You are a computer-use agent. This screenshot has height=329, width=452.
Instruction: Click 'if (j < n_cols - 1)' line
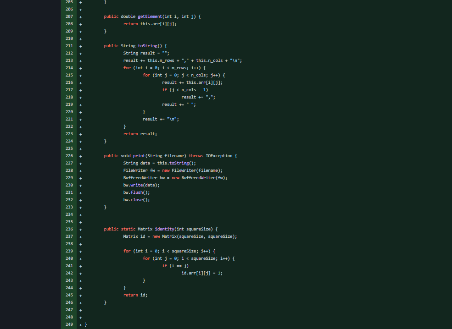pyautogui.click(x=185, y=90)
